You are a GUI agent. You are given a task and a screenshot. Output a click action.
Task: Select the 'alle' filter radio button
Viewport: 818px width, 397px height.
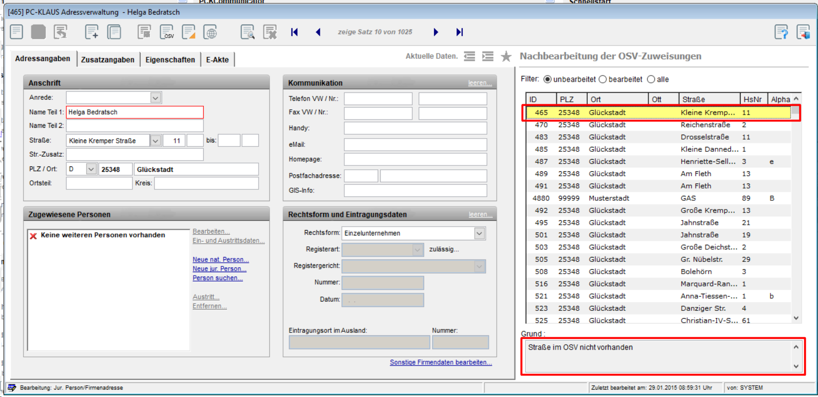pyautogui.click(x=651, y=79)
